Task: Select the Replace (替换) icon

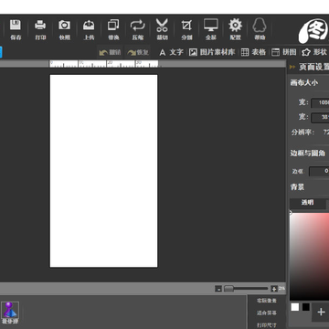Action: [113, 25]
